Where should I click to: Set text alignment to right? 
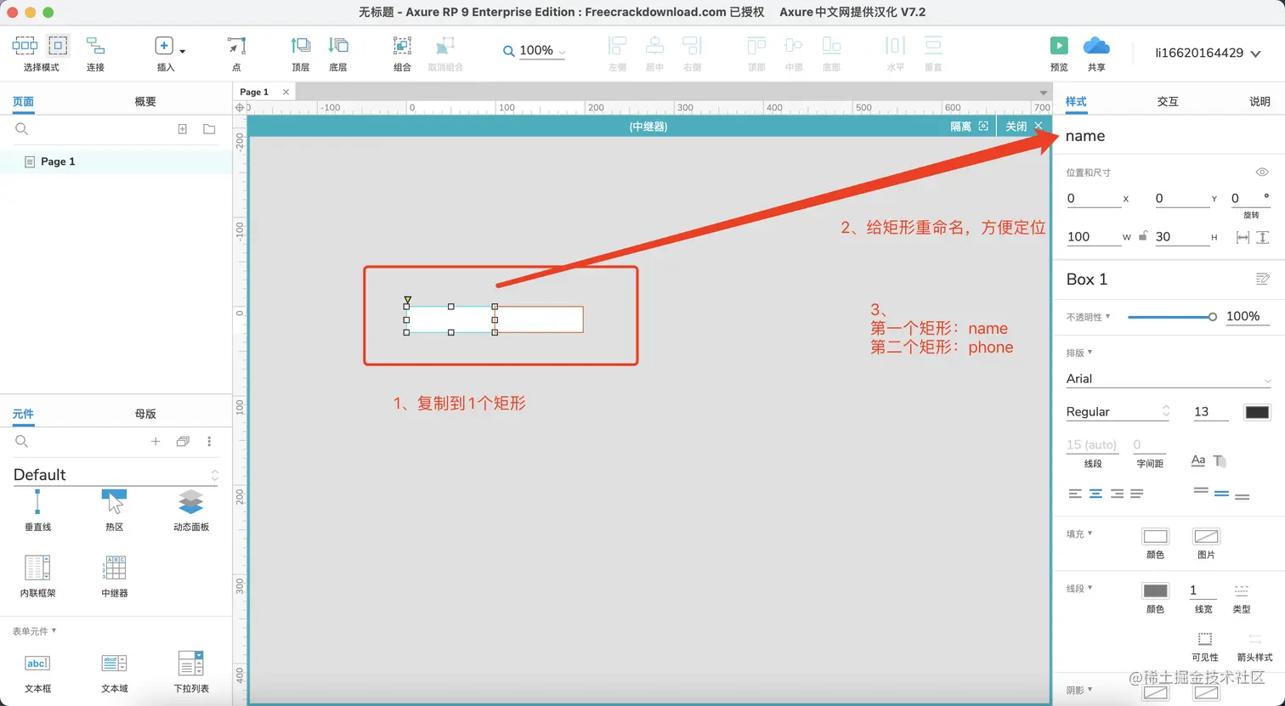(1117, 494)
